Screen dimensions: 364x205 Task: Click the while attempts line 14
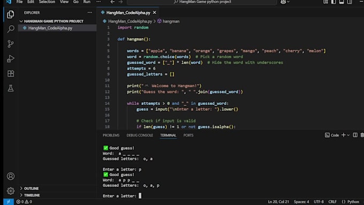tap(178, 103)
